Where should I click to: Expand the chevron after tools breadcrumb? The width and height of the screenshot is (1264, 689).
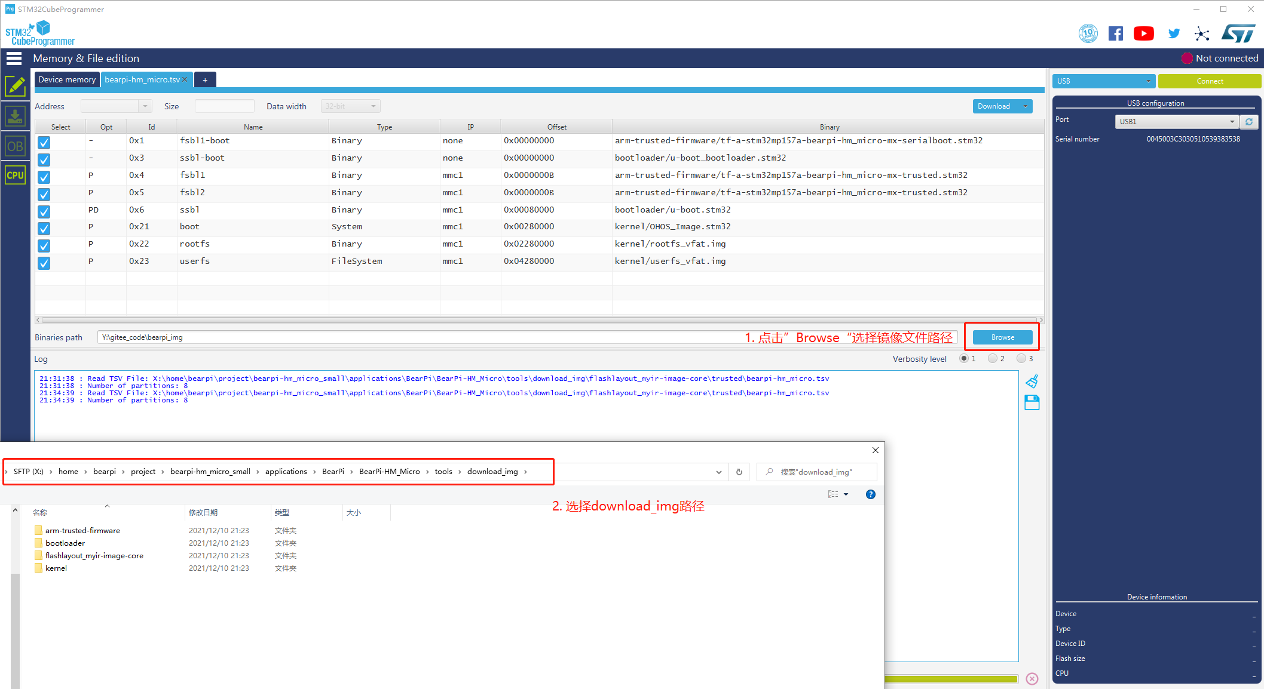(x=460, y=472)
